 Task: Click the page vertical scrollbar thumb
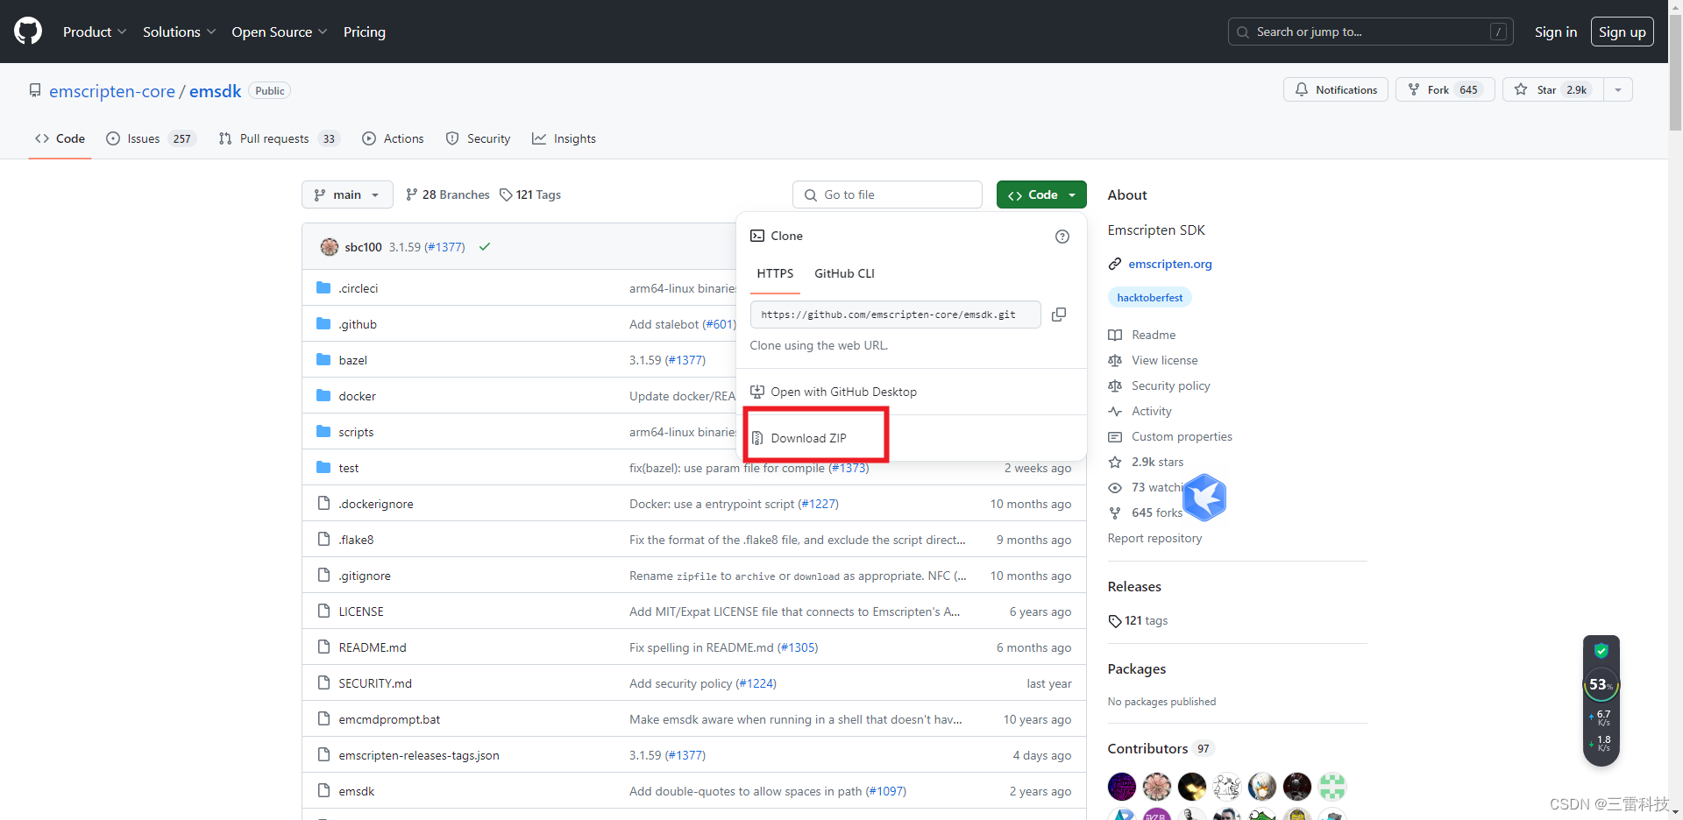1675,74
